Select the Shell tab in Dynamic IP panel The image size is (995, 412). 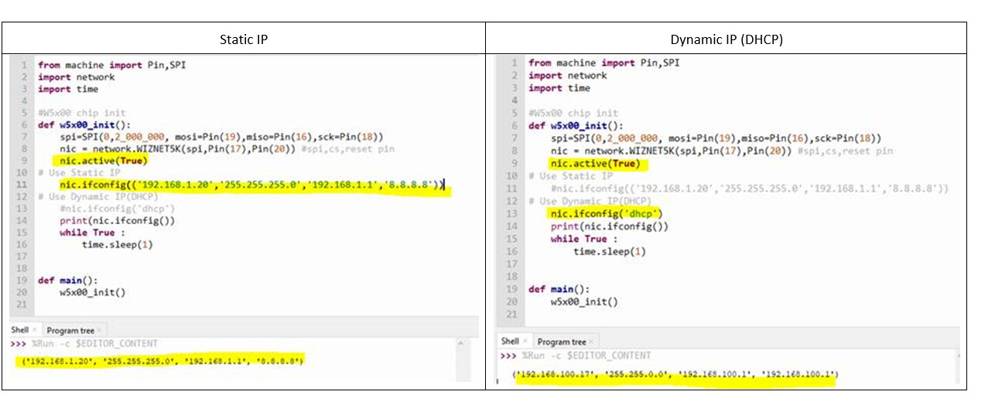[510, 342]
